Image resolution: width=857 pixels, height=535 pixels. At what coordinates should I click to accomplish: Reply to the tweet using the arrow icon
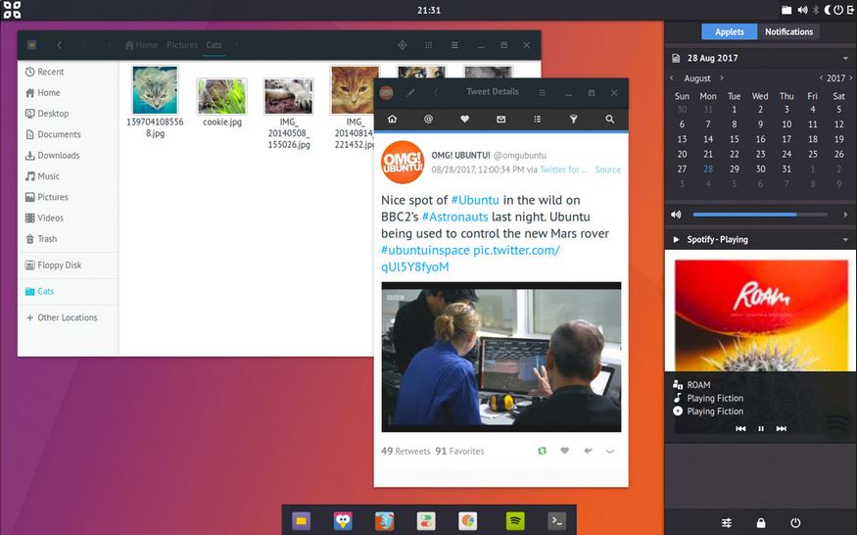coord(588,451)
